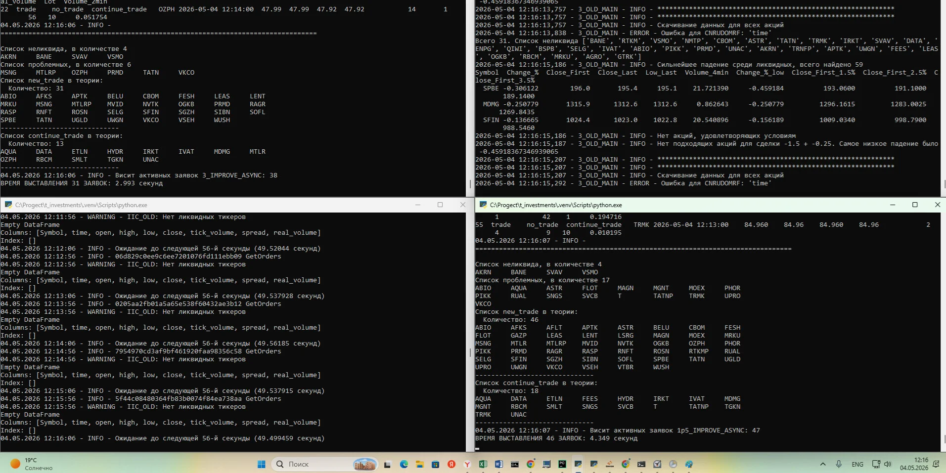
Task: Open the Microsoft Store taskbar icon
Action: click(x=435, y=464)
